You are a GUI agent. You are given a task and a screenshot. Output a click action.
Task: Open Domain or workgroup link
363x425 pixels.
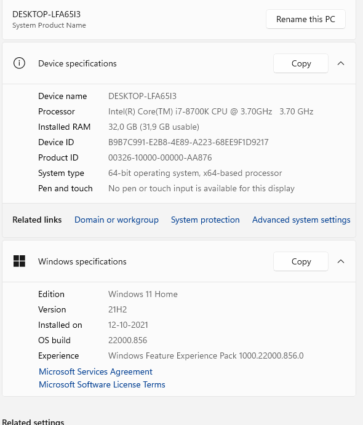[116, 220]
